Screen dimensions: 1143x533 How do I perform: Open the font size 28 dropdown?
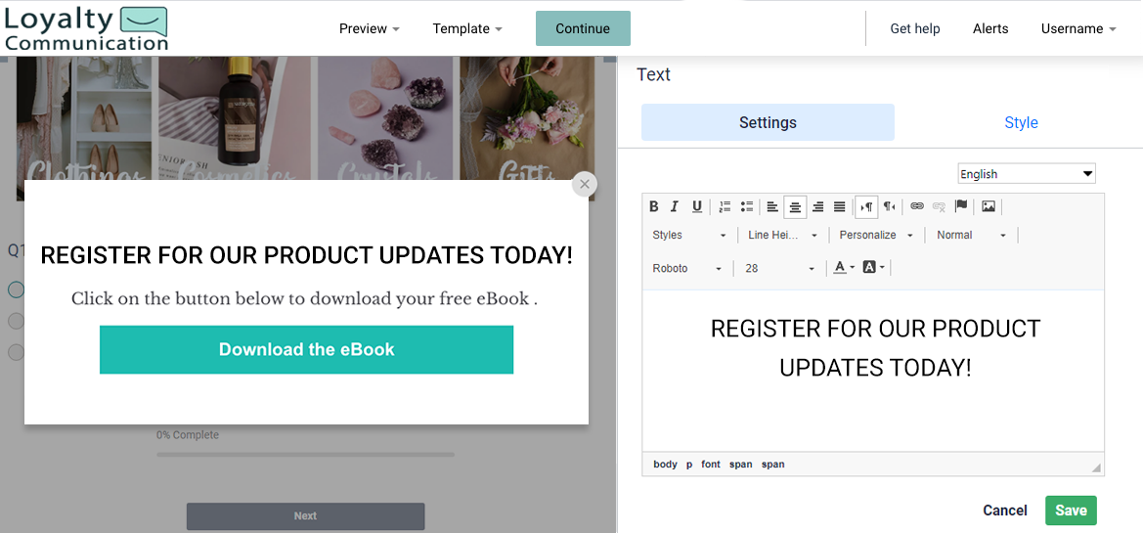(779, 268)
